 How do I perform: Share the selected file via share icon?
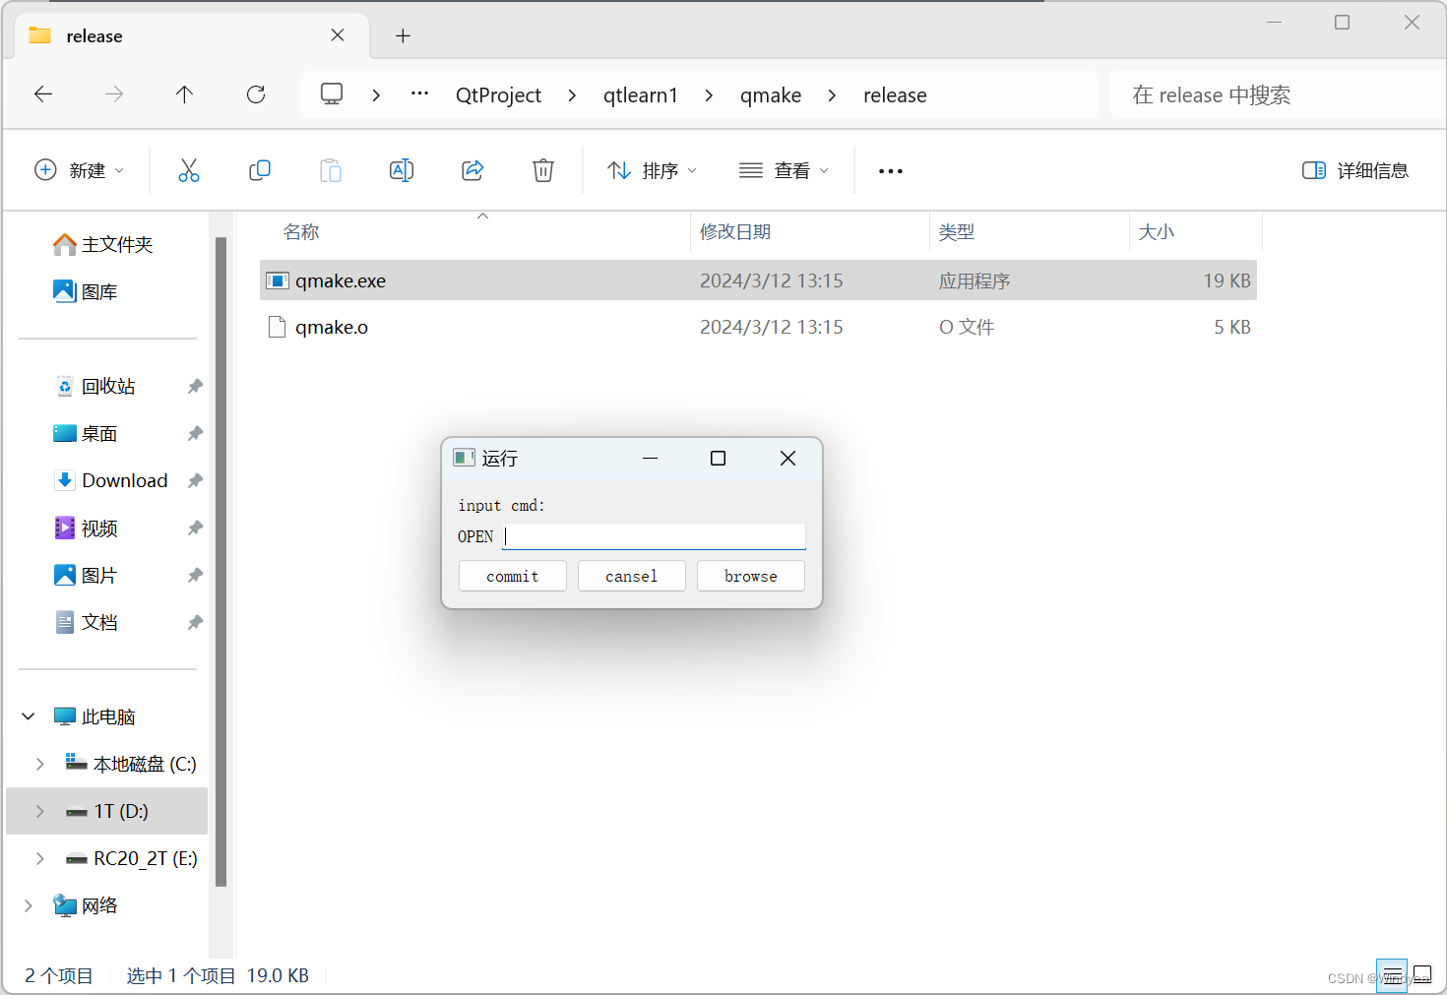[x=472, y=169]
